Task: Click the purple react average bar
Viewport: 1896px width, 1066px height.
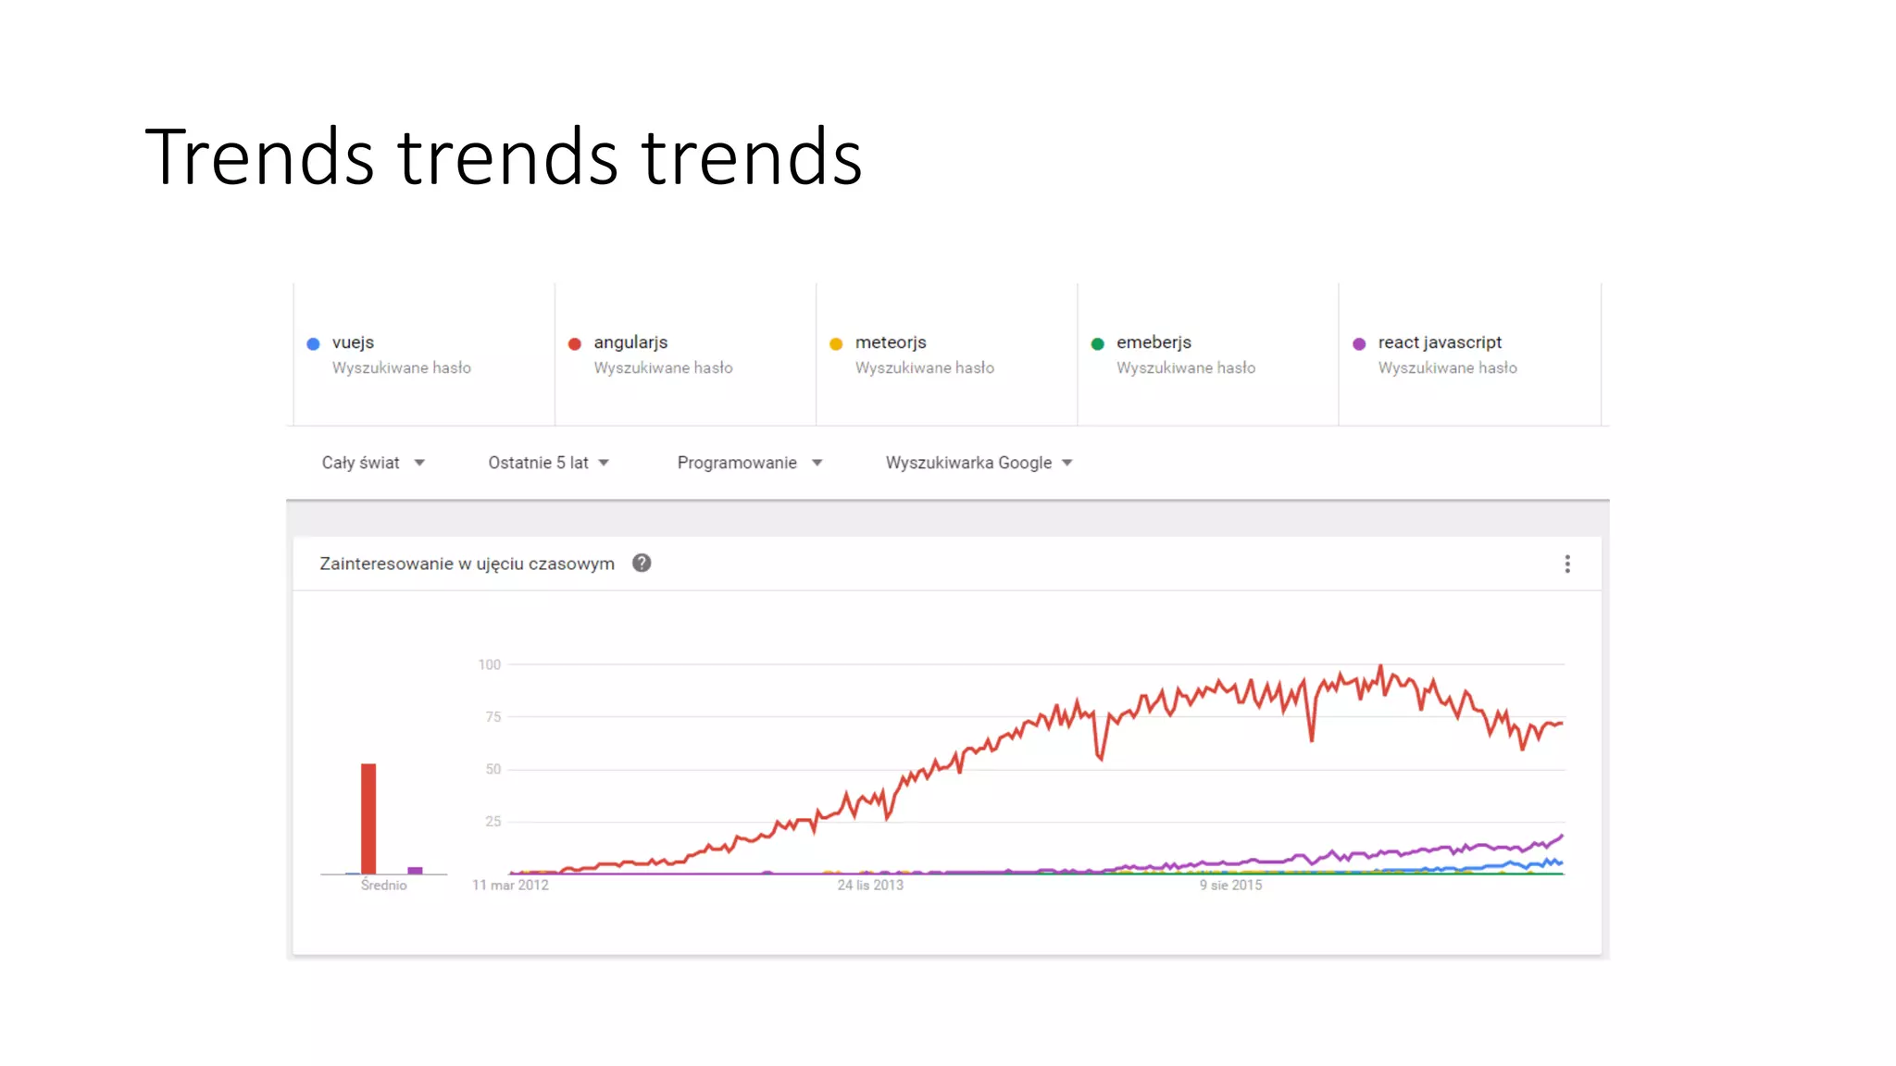Action: 415,870
